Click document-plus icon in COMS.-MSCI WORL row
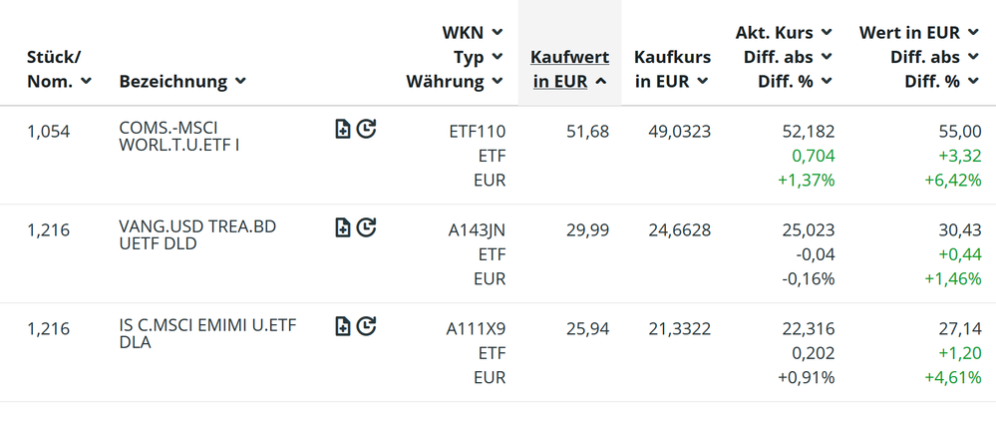The height and width of the screenshot is (425, 996). point(343,129)
